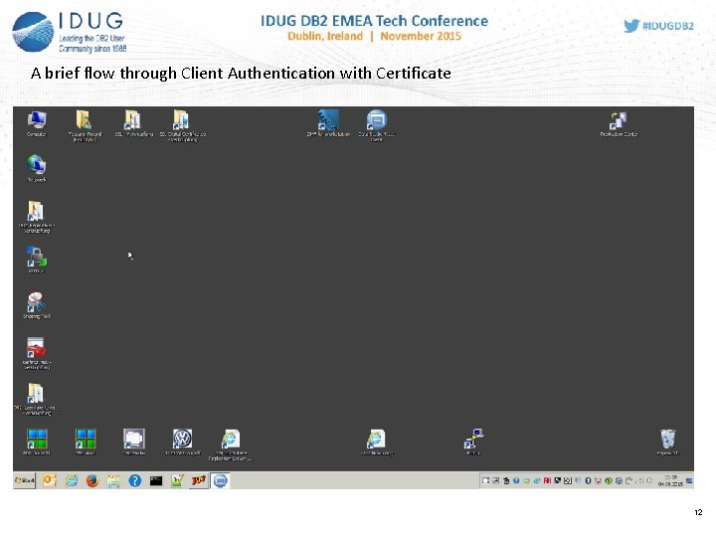Click the taskbar clock and date
Viewport: 716px width, 537px height.
tap(670, 481)
